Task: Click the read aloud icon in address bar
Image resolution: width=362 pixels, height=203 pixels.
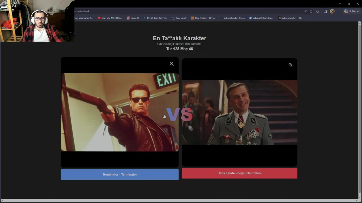Action: [305, 11]
